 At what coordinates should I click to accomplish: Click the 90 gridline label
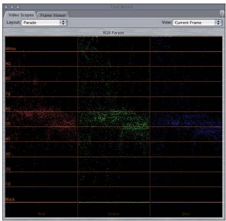tap(8, 64)
